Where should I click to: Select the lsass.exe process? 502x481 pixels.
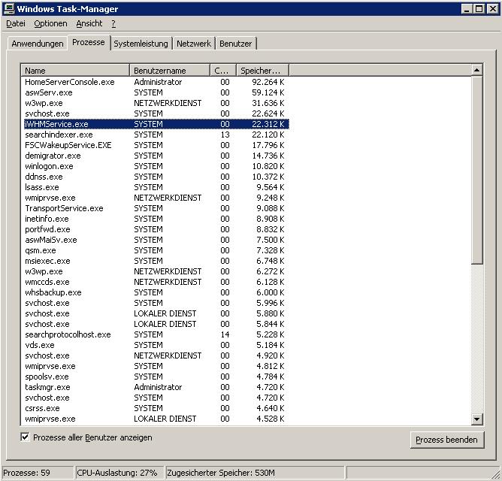[x=156, y=187]
